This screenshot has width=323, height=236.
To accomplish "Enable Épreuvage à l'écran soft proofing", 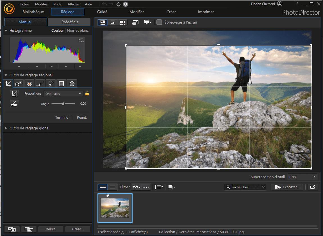I will click(x=159, y=22).
